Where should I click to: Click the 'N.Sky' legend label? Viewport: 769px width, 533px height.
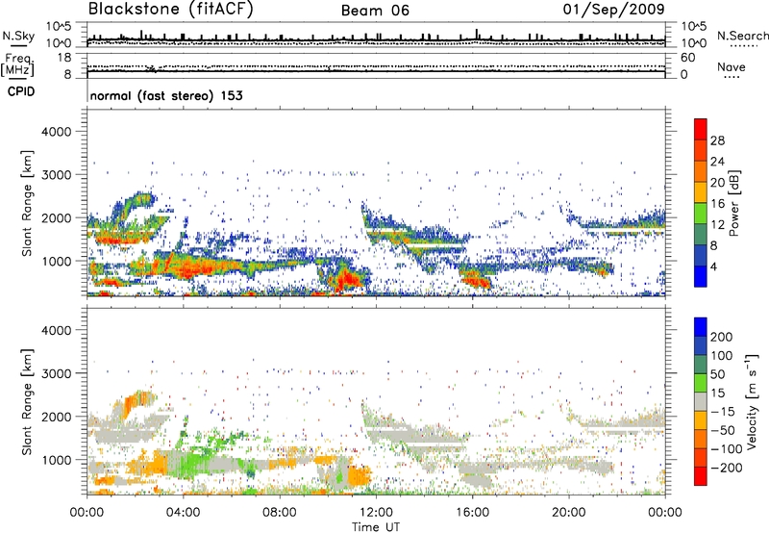click(18, 36)
